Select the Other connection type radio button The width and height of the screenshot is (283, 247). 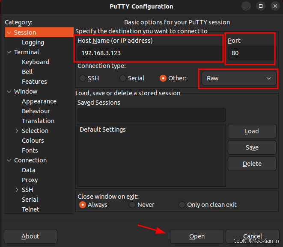point(163,78)
